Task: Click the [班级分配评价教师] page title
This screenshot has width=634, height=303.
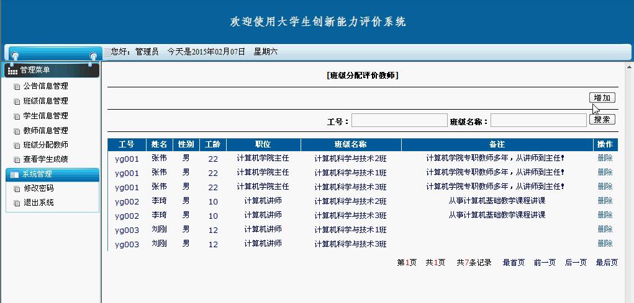Action: click(x=363, y=76)
